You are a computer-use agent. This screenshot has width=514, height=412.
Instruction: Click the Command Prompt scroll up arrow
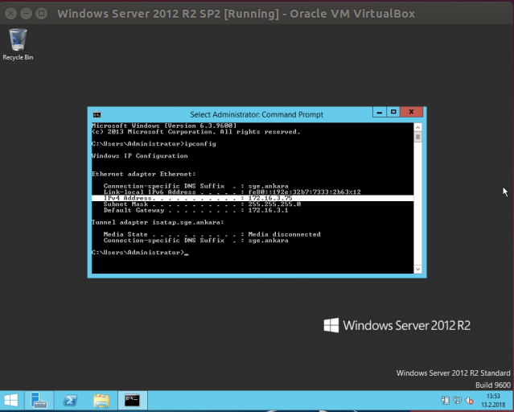tap(417, 127)
